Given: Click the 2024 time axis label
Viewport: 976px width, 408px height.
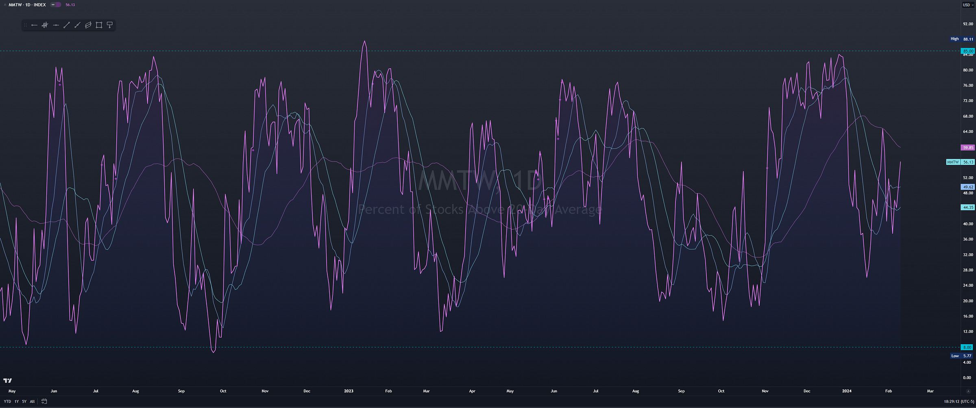Looking at the screenshot, I should pos(847,391).
